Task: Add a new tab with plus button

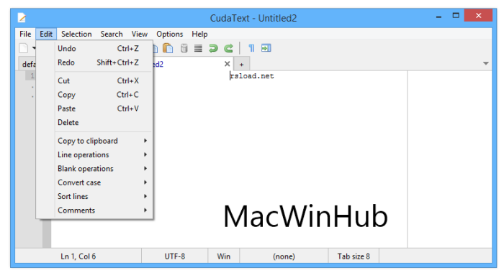Action: (x=242, y=65)
